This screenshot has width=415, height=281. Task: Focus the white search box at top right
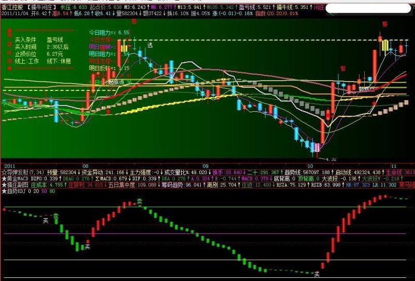(x=368, y=8)
